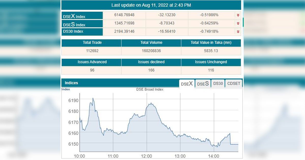The height and width of the screenshot is (160, 305).
Task: Click the Issues declined header cell
Action: [x=151, y=62]
